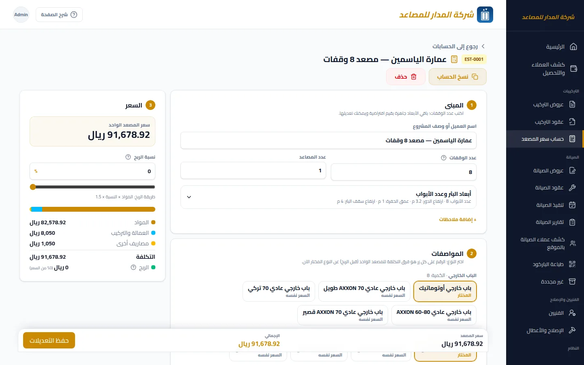The image size is (584, 365).
Task: Click the clipboard icon for تقارير الصيانة
Action: pos(572,222)
